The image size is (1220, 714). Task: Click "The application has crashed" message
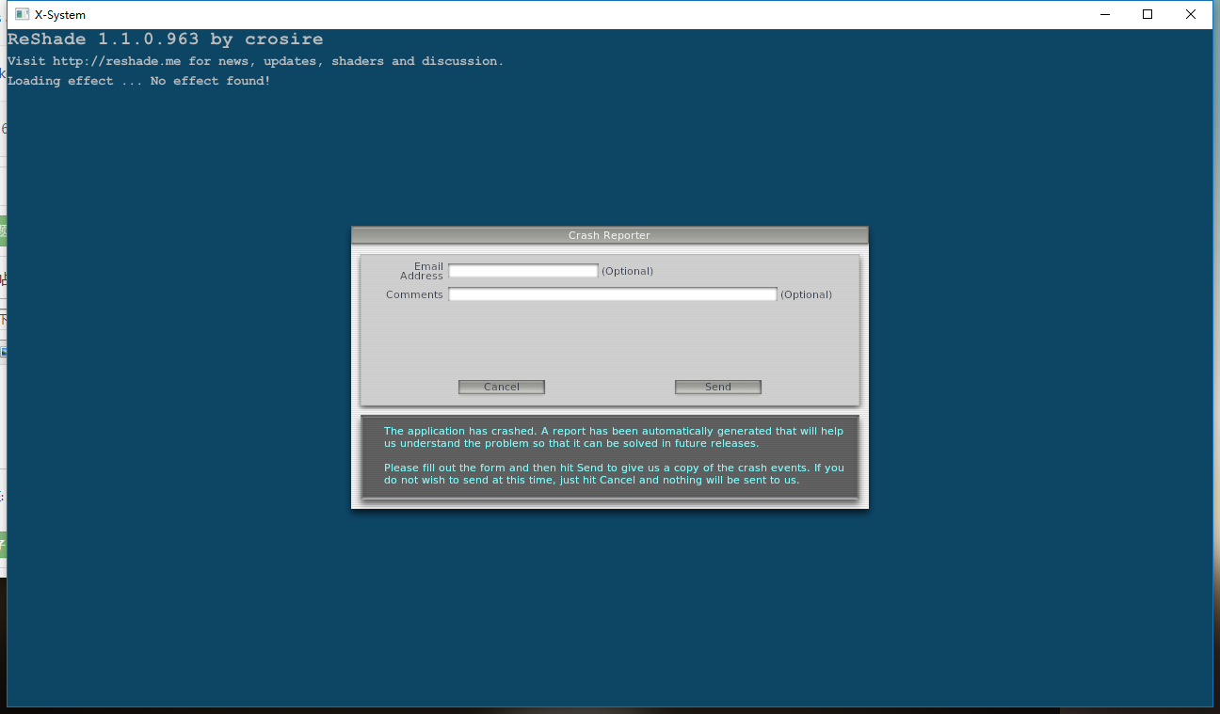coord(614,437)
